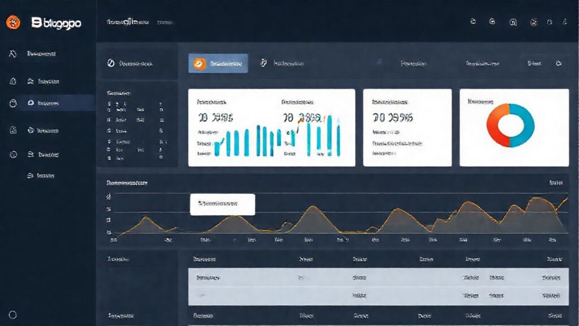Screen dimensions: 579x326
Task: Click the orange round logo icon beside Blogopo
Action: point(13,22)
